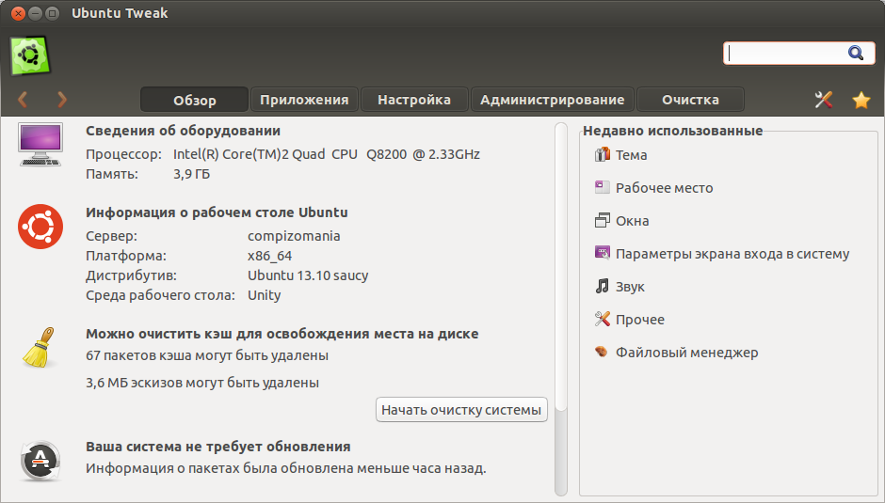Open the Очистка tab

(690, 100)
